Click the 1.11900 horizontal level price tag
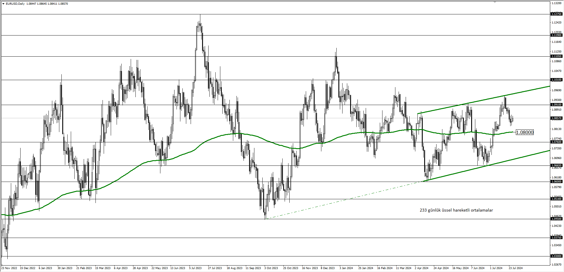The image size is (564, 272). coord(556,35)
